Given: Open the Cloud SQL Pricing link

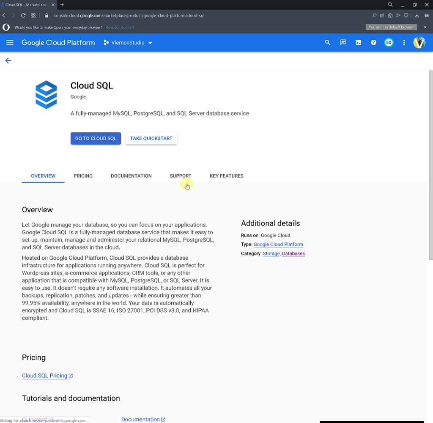Looking at the screenshot, I should pyautogui.click(x=44, y=376).
